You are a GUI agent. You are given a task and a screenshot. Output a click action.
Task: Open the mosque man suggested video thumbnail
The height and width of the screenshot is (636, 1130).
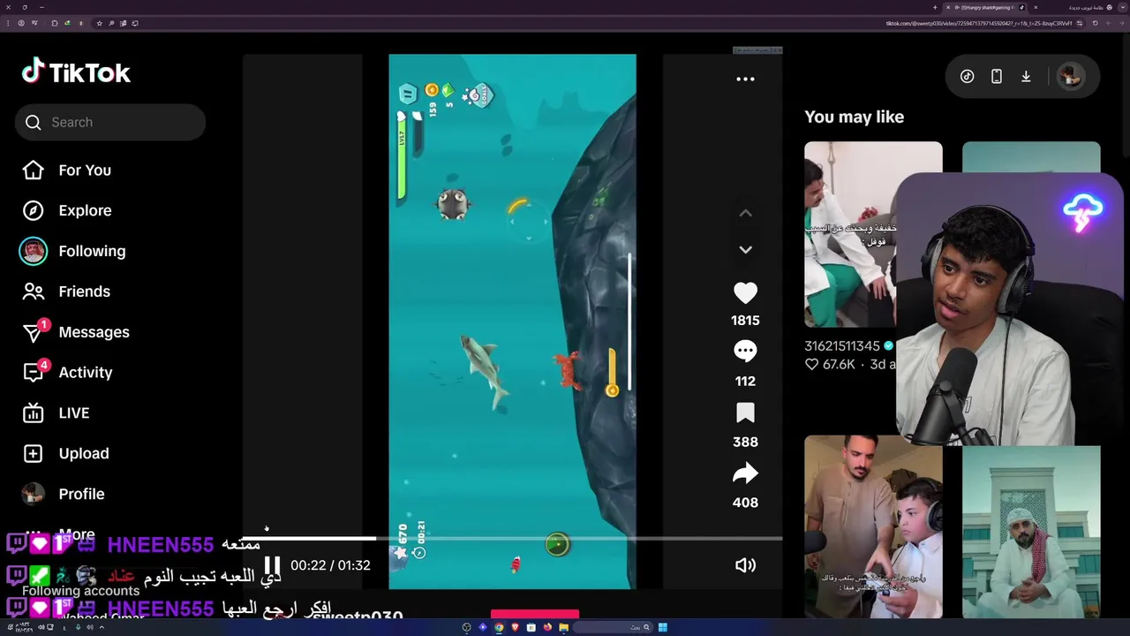tap(1031, 532)
